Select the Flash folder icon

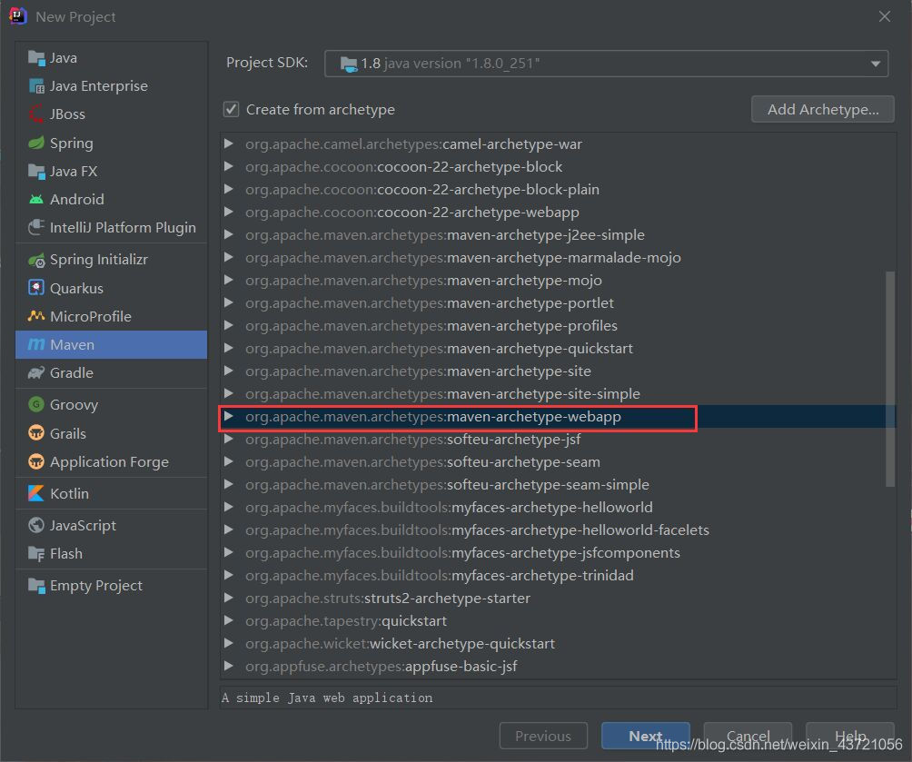[36, 554]
